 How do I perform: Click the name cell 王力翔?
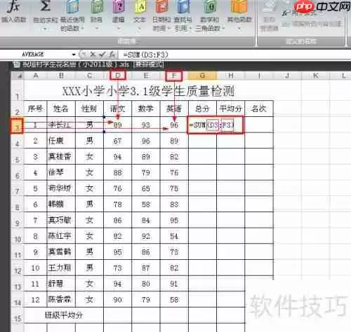coord(61,268)
